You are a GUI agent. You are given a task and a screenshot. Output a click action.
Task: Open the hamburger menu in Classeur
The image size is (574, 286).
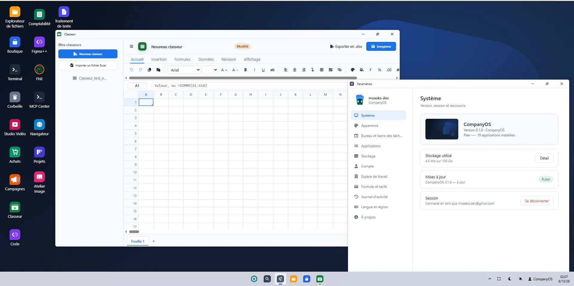(x=132, y=46)
